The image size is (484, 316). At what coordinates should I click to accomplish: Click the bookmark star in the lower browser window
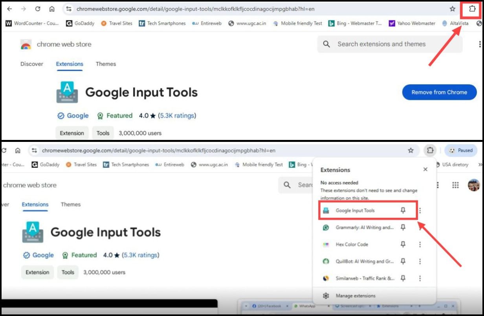(x=411, y=151)
